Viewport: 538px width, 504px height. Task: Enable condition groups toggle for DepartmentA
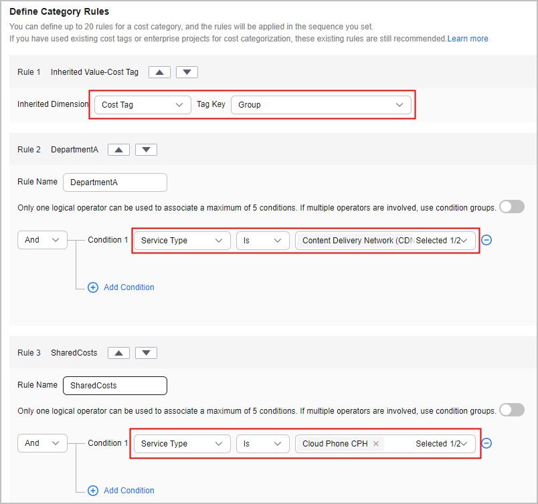(x=512, y=207)
